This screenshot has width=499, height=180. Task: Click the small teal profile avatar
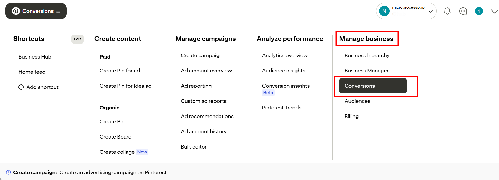tap(479, 11)
